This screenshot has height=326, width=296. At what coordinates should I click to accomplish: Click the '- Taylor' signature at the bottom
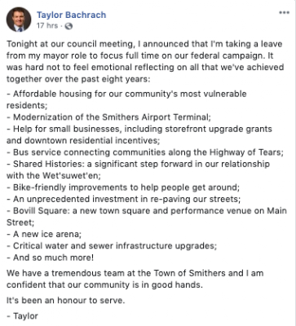click(22, 316)
